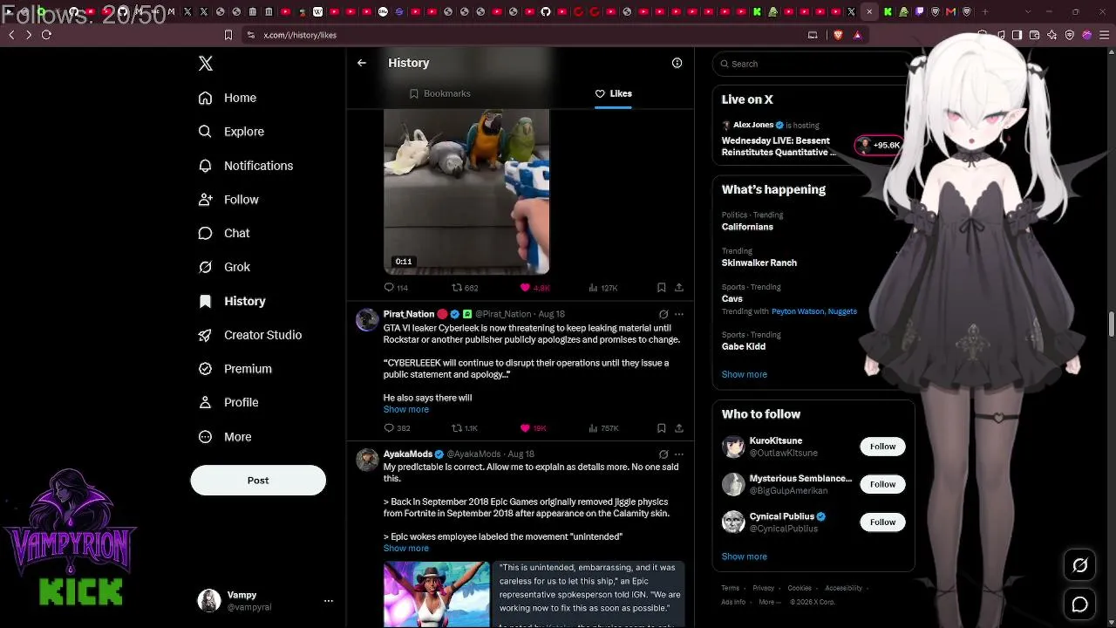
Task: Open Profile from the sidebar
Action: point(228,402)
